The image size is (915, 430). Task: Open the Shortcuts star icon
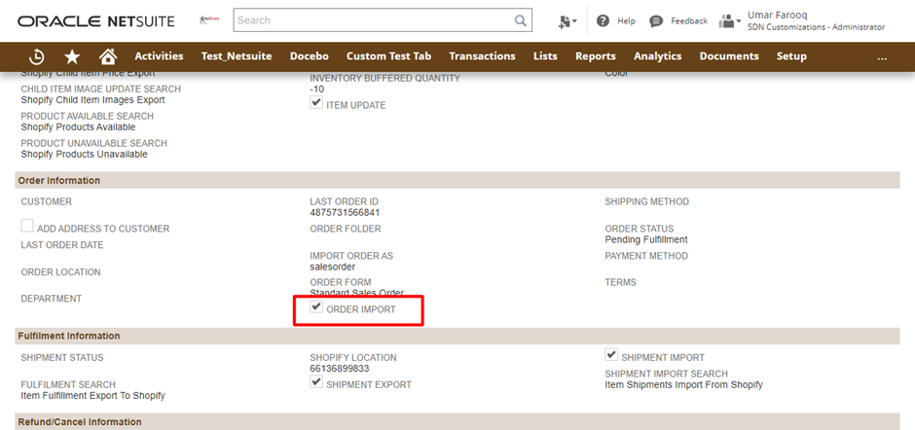click(x=72, y=56)
